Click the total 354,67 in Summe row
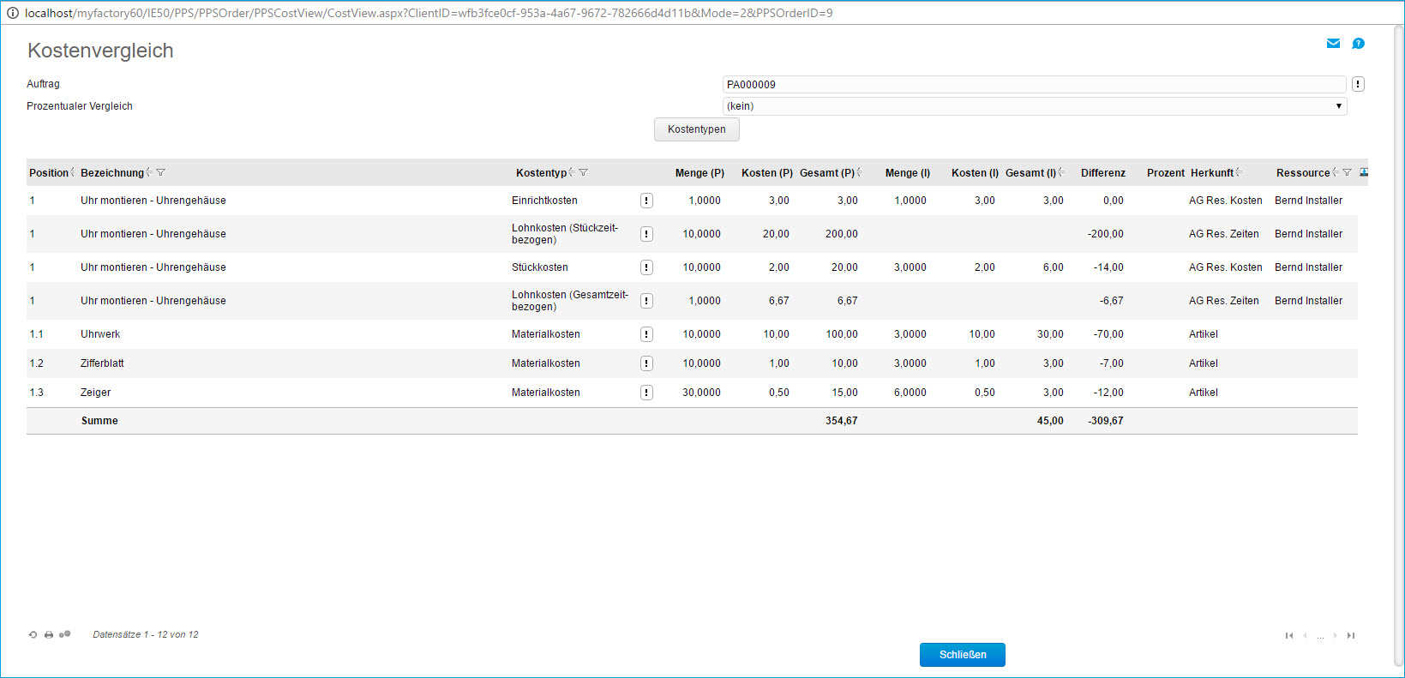 (842, 421)
